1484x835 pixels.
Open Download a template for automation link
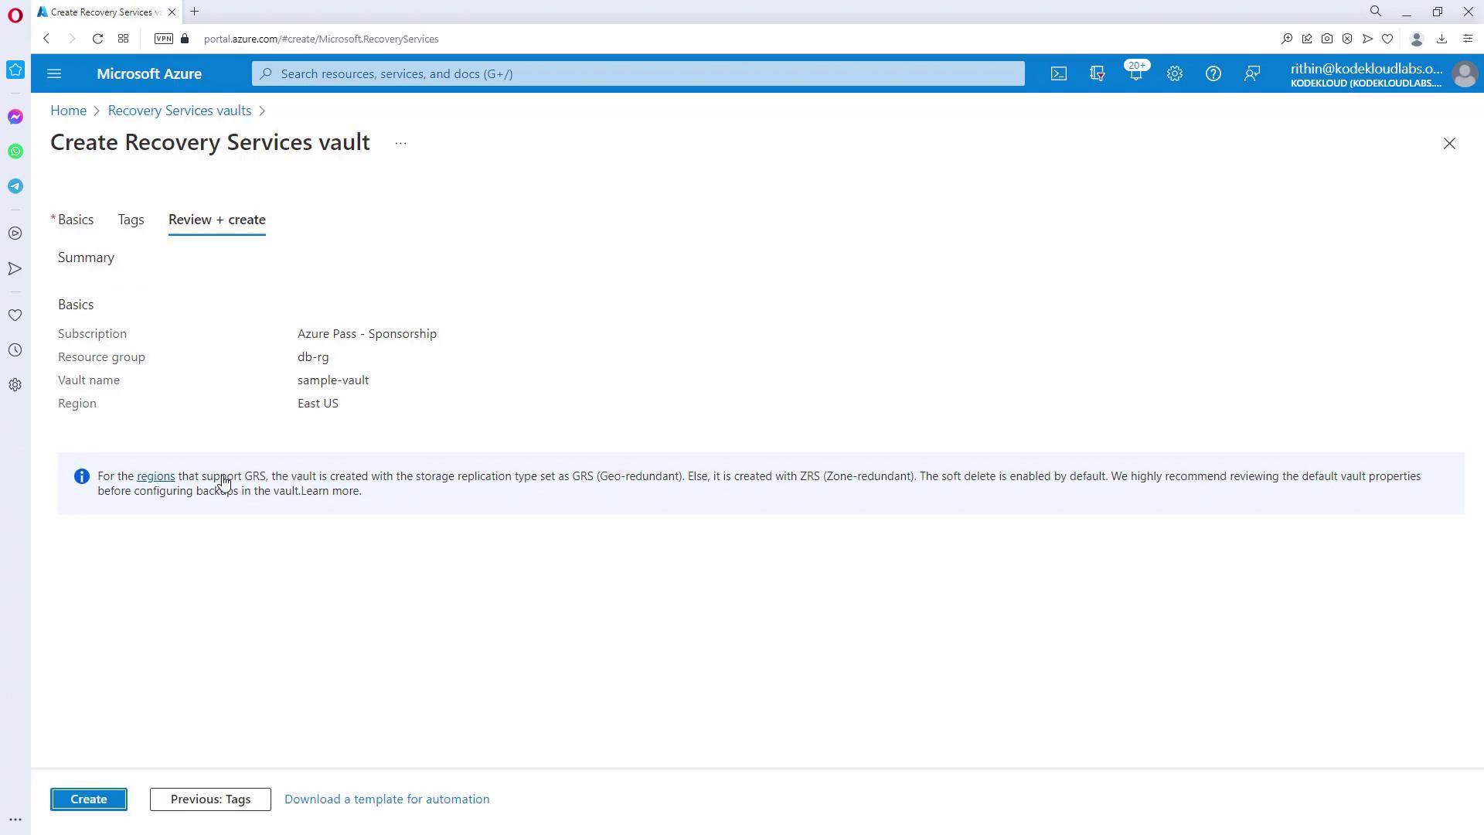tap(386, 799)
